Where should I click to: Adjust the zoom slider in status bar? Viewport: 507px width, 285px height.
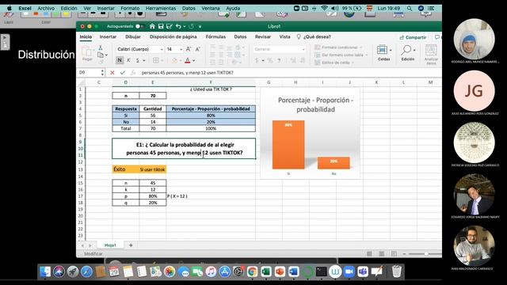(426, 254)
